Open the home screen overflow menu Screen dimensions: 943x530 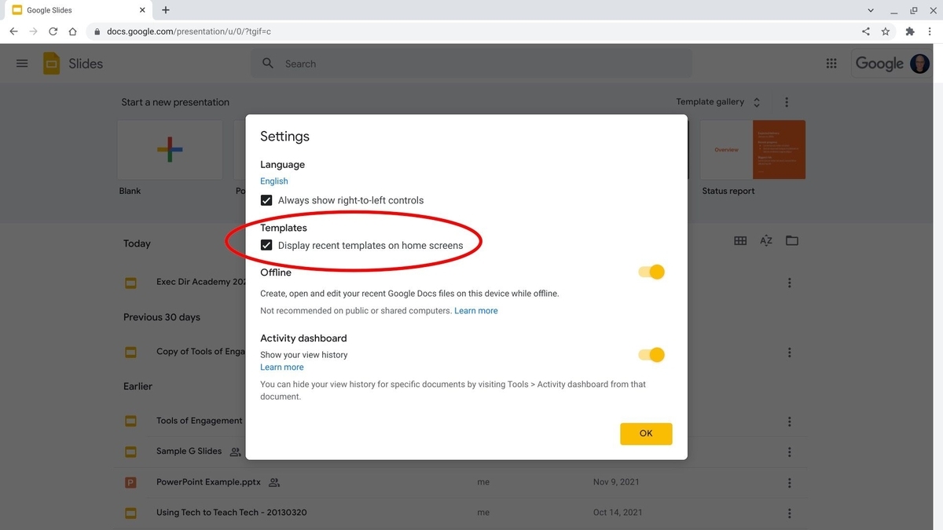click(x=786, y=101)
